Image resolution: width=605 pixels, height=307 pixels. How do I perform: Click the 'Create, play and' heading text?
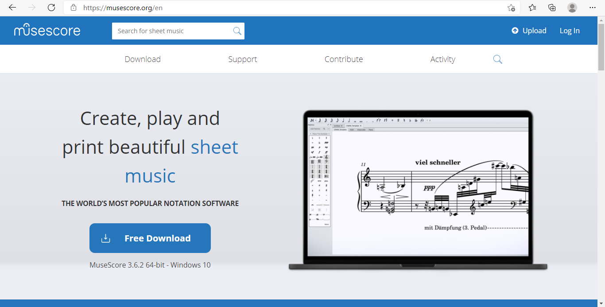point(150,118)
